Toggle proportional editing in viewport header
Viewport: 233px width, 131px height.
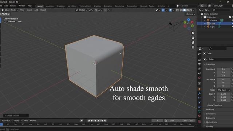(x=105, y=10)
